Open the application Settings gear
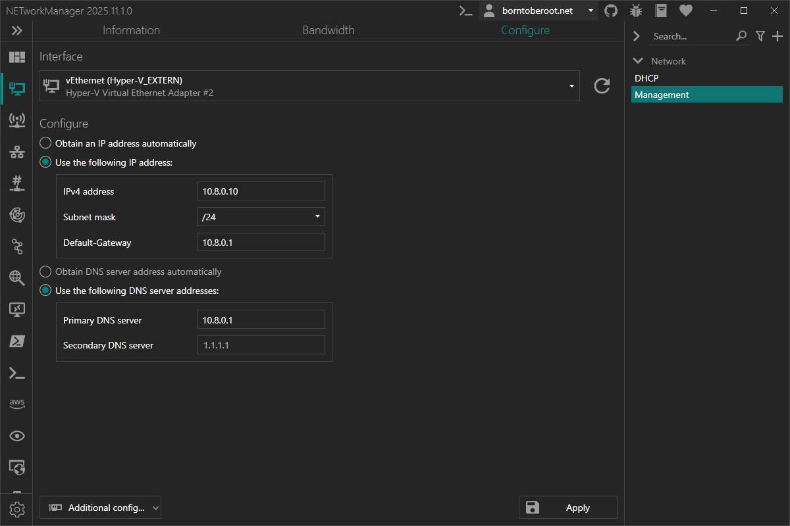 pyautogui.click(x=16, y=509)
